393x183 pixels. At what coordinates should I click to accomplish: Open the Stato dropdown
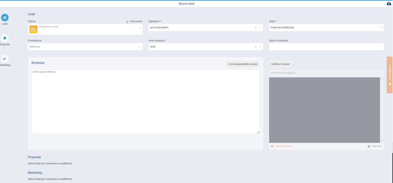tap(381, 28)
